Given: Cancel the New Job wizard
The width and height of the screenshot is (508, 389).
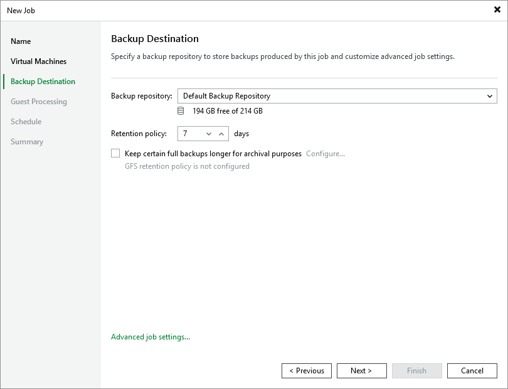Looking at the screenshot, I should pos(472,370).
